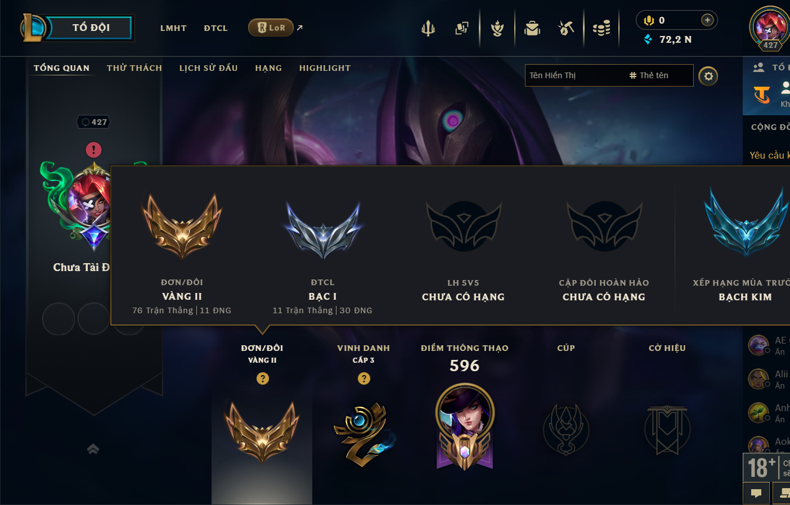The height and width of the screenshot is (505, 790).
Task: Click the red exclamation alert icon
Action: 93,150
